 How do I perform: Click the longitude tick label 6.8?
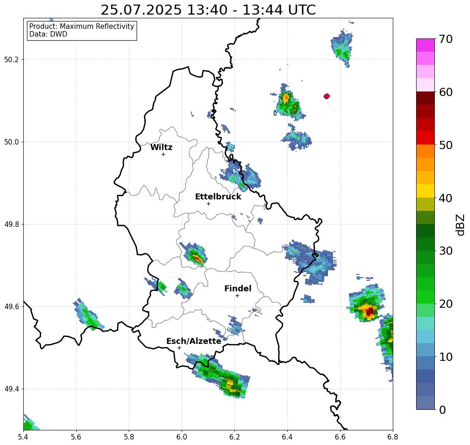coord(393,437)
